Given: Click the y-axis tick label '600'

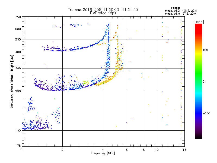Looking at the screenshot, I should click(18, 29).
